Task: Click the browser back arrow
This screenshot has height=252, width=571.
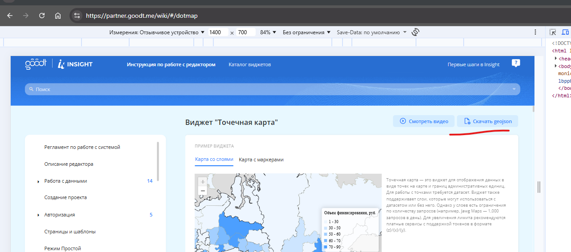Action: coord(10,16)
